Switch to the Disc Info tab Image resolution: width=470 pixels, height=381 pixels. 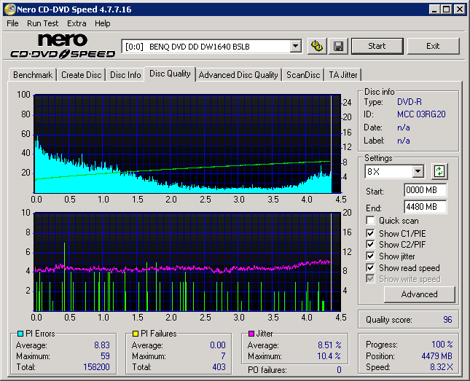click(125, 75)
